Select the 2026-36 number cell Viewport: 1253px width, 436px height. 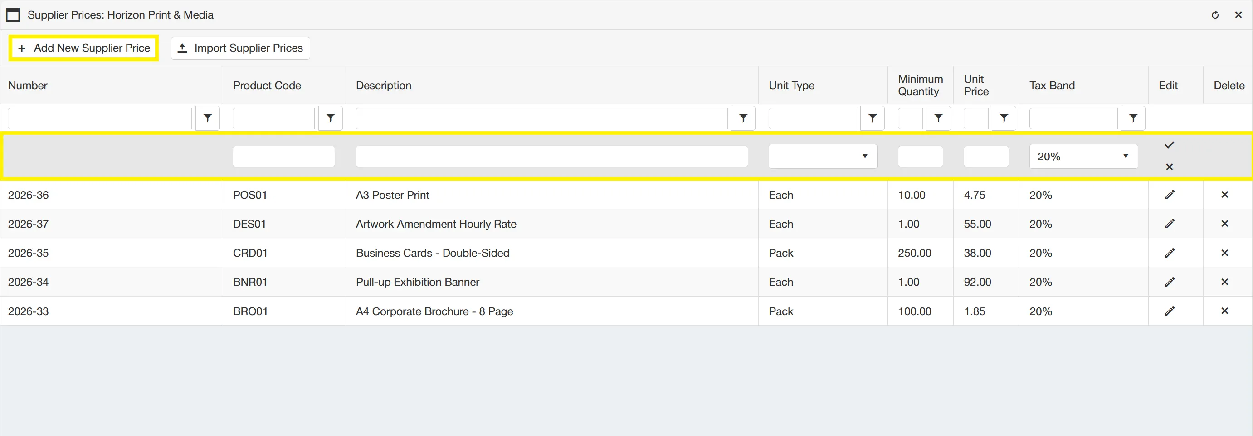pyautogui.click(x=112, y=195)
